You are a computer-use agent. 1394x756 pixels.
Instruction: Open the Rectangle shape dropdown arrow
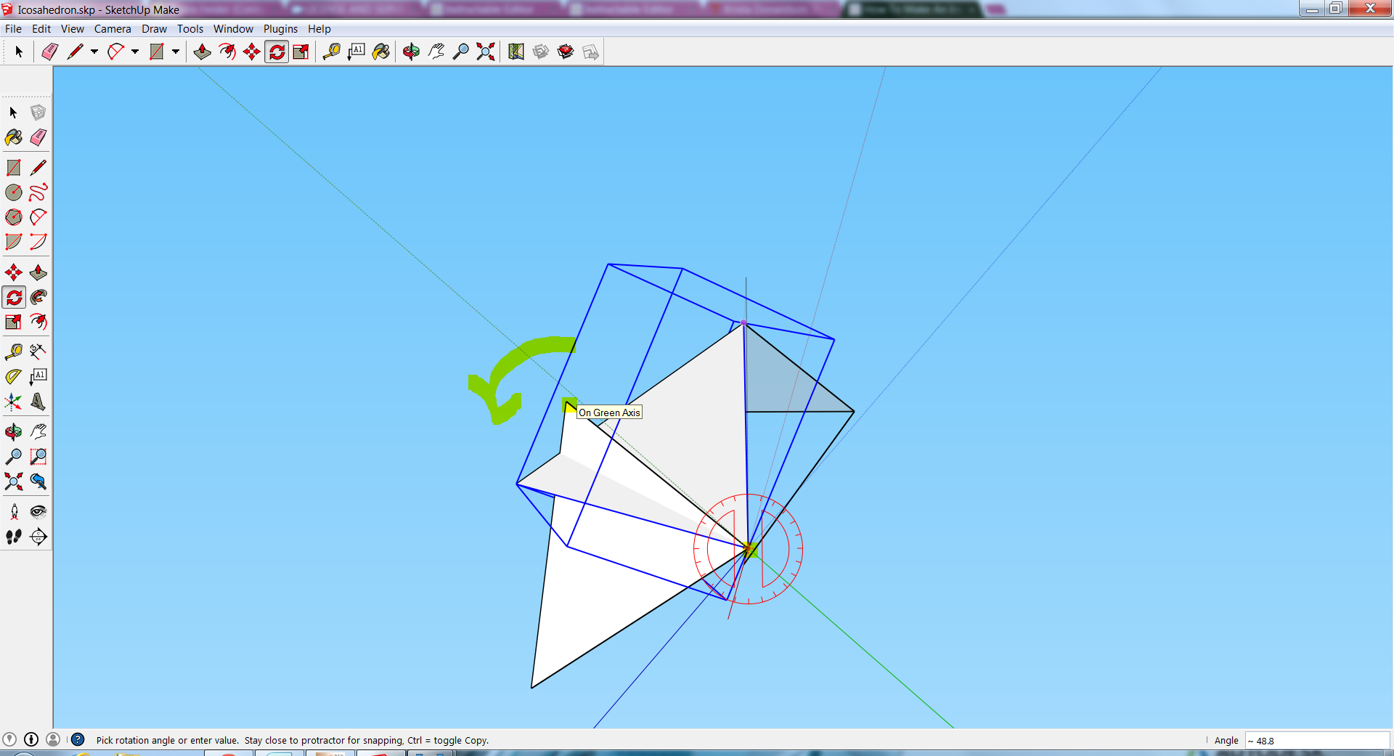[x=176, y=52]
